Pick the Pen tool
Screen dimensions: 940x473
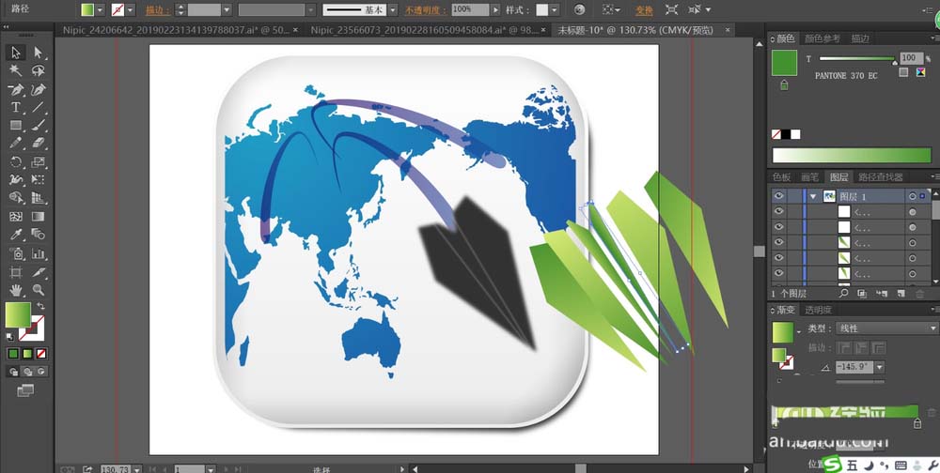pos(16,90)
